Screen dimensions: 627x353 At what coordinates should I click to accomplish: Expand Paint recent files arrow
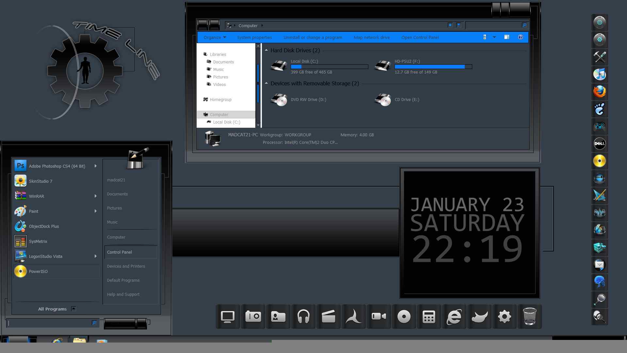95,211
